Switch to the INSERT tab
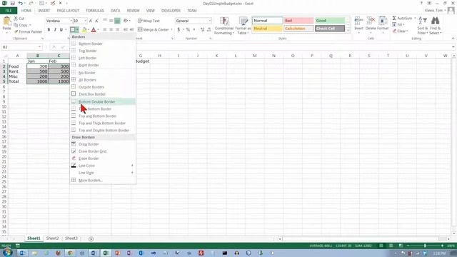This screenshot has height=257, width=457. pos(44,11)
